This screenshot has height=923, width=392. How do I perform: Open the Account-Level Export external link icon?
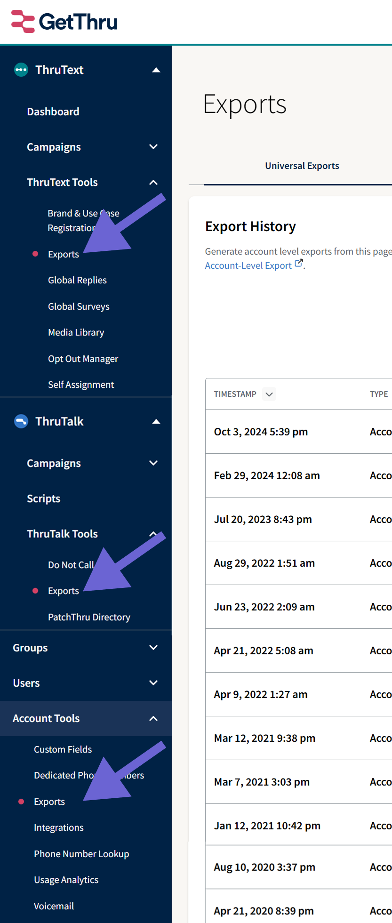pos(299,264)
